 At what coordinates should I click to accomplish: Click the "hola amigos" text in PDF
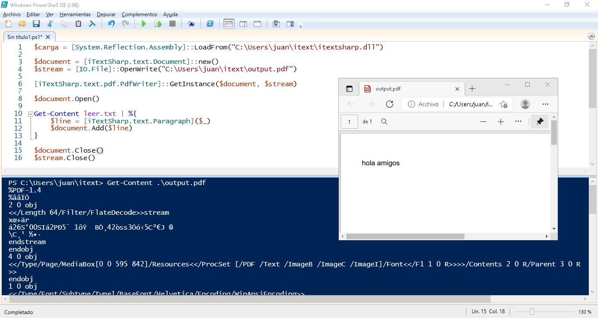tap(381, 163)
